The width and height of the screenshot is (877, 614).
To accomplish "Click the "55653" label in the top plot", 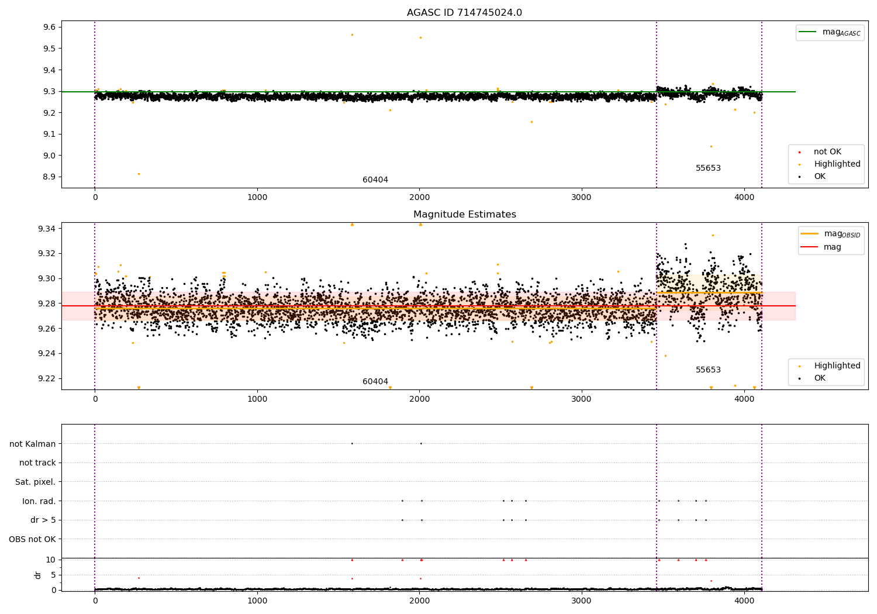I will coord(708,168).
